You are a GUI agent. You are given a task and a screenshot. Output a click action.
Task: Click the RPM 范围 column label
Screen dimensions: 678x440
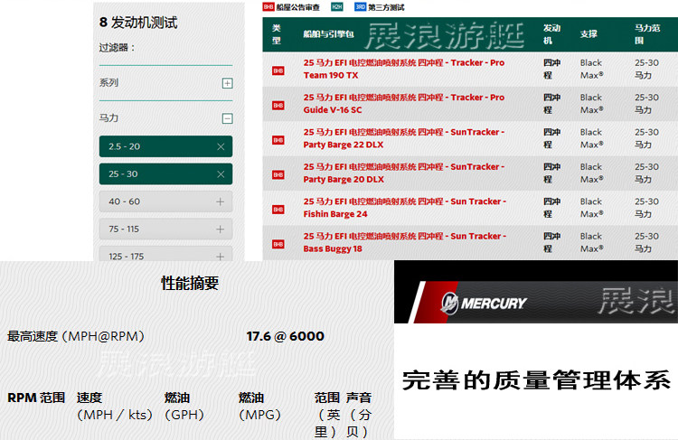coord(36,398)
